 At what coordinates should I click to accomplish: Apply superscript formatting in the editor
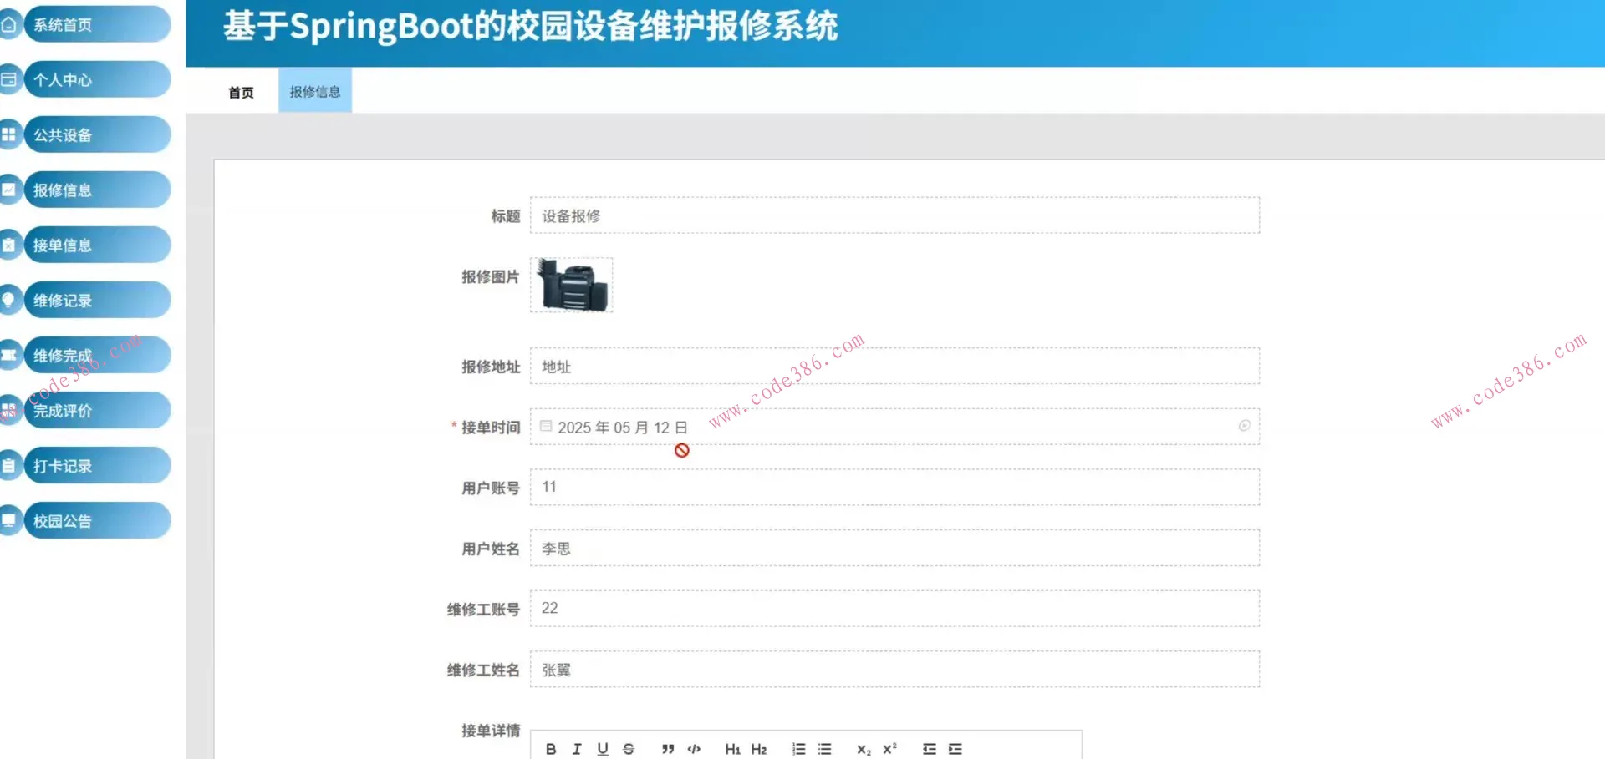(x=889, y=749)
